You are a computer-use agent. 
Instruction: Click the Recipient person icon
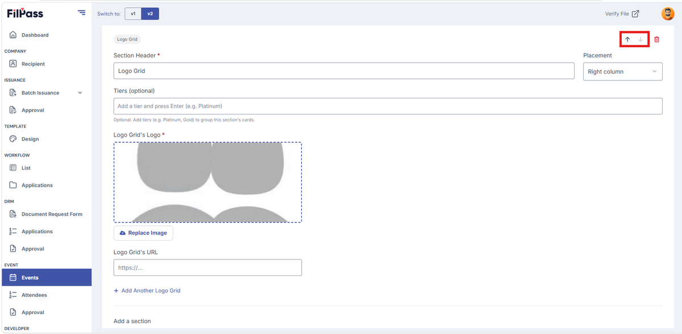(x=13, y=64)
